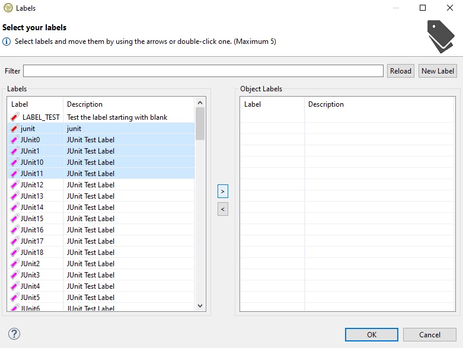
Task: Cancel the Labels dialog
Action: click(430, 334)
